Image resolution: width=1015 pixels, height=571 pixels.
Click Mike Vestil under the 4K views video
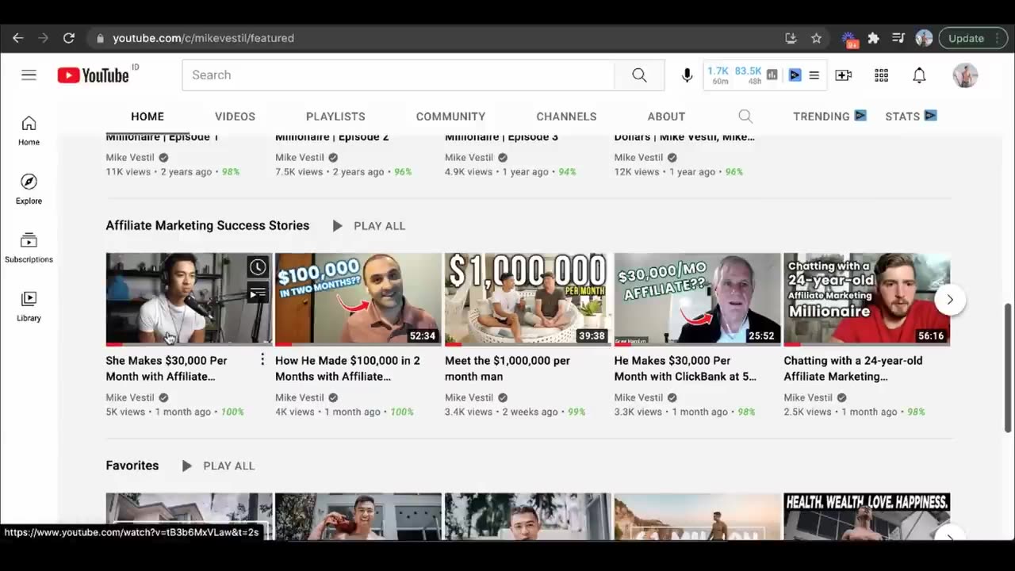300,398
